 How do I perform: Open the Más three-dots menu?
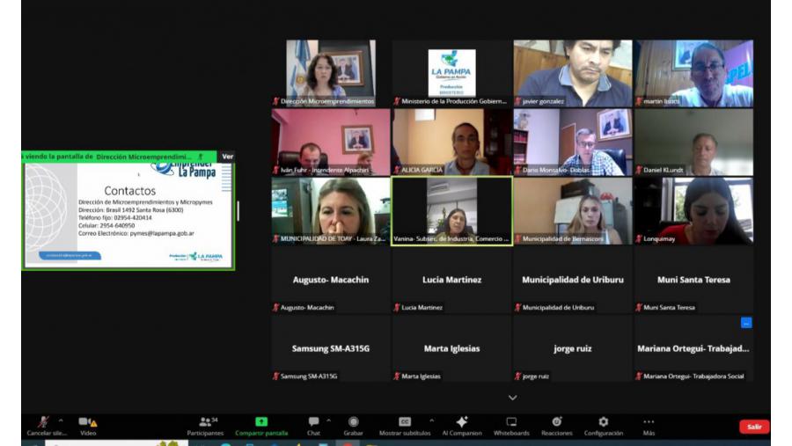point(649,426)
